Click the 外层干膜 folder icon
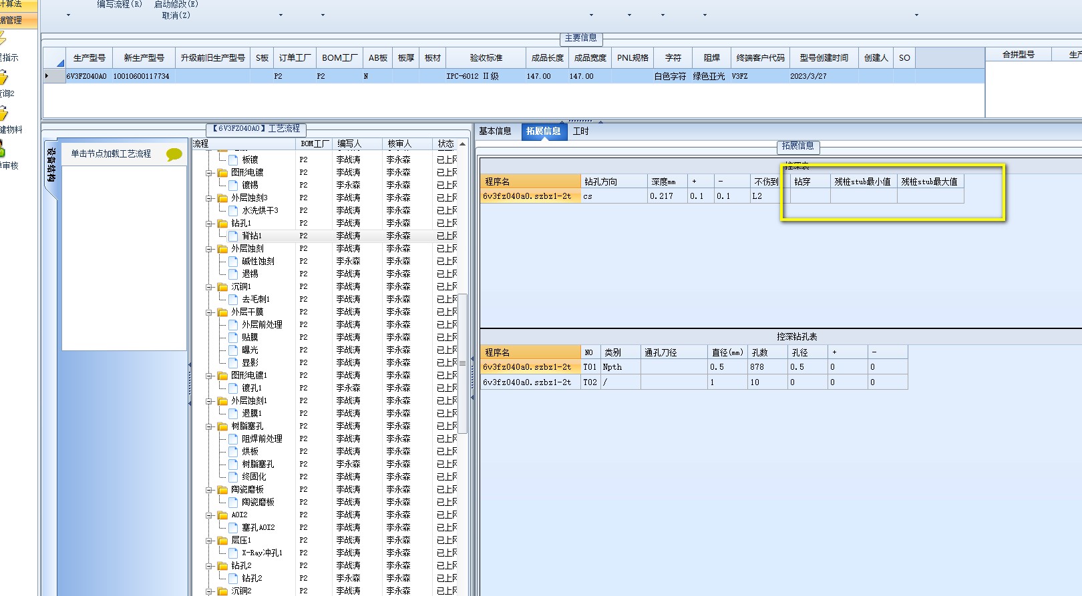The width and height of the screenshot is (1082, 596). 222,312
